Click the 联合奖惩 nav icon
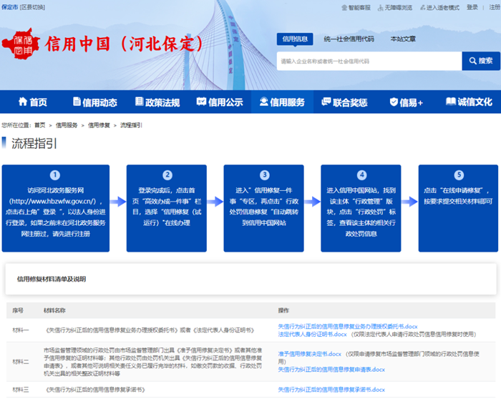Image resolution: width=501 pixels, height=414 pixels. tap(326, 102)
